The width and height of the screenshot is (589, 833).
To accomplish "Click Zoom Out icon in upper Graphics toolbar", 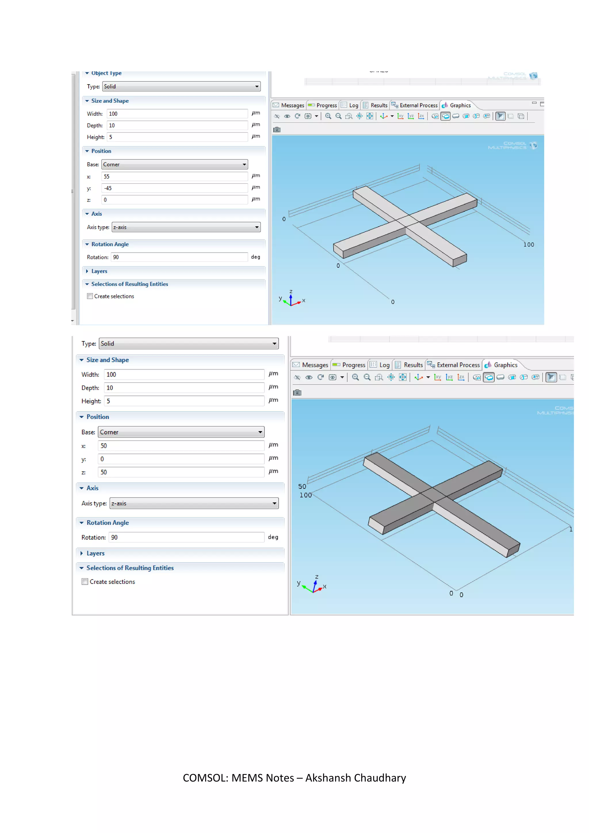I will click(339, 116).
